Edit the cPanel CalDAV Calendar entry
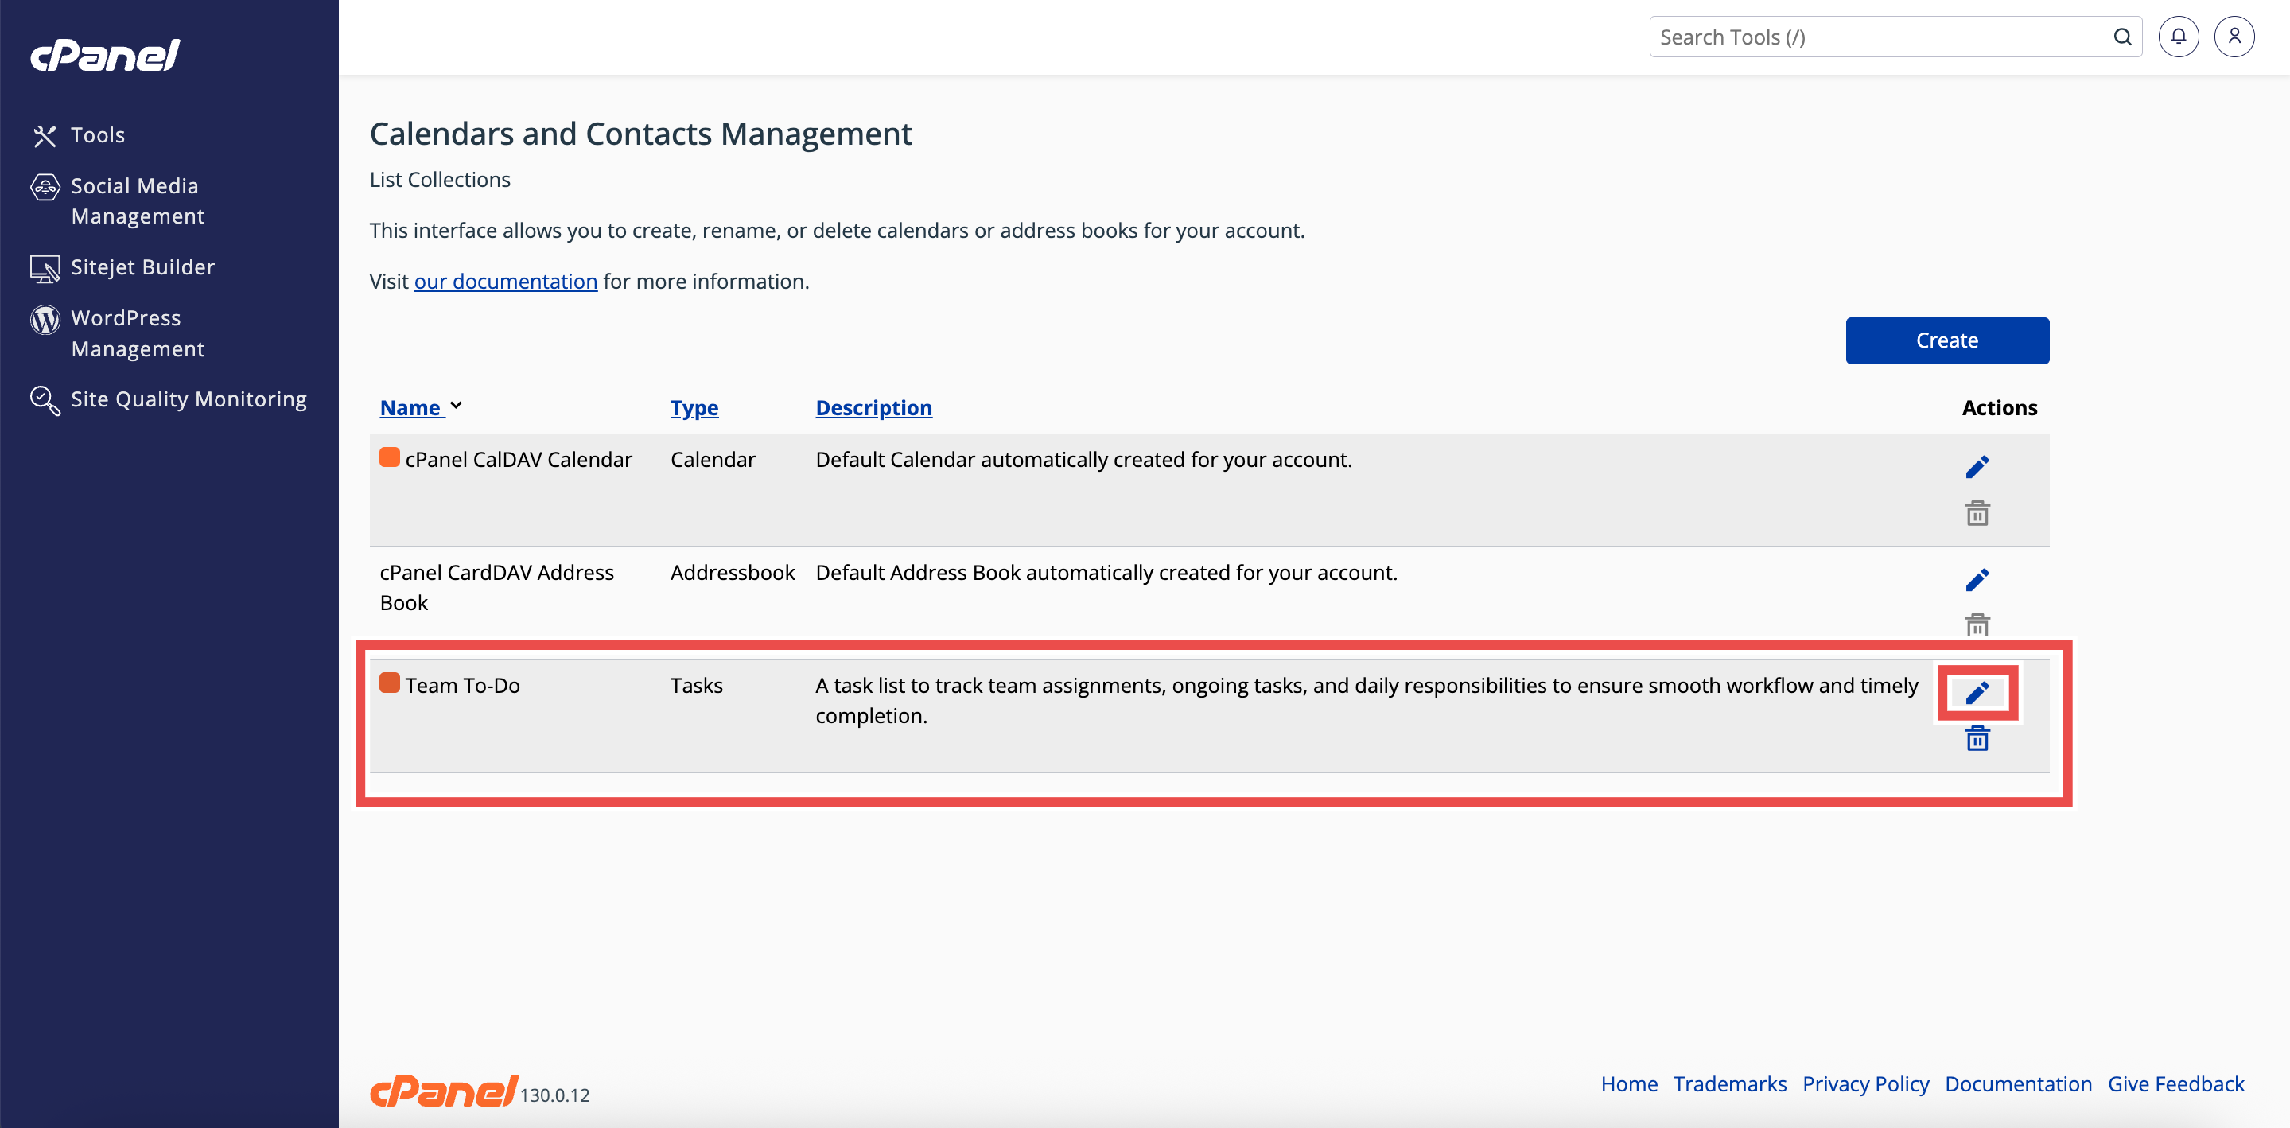 pyautogui.click(x=1976, y=467)
